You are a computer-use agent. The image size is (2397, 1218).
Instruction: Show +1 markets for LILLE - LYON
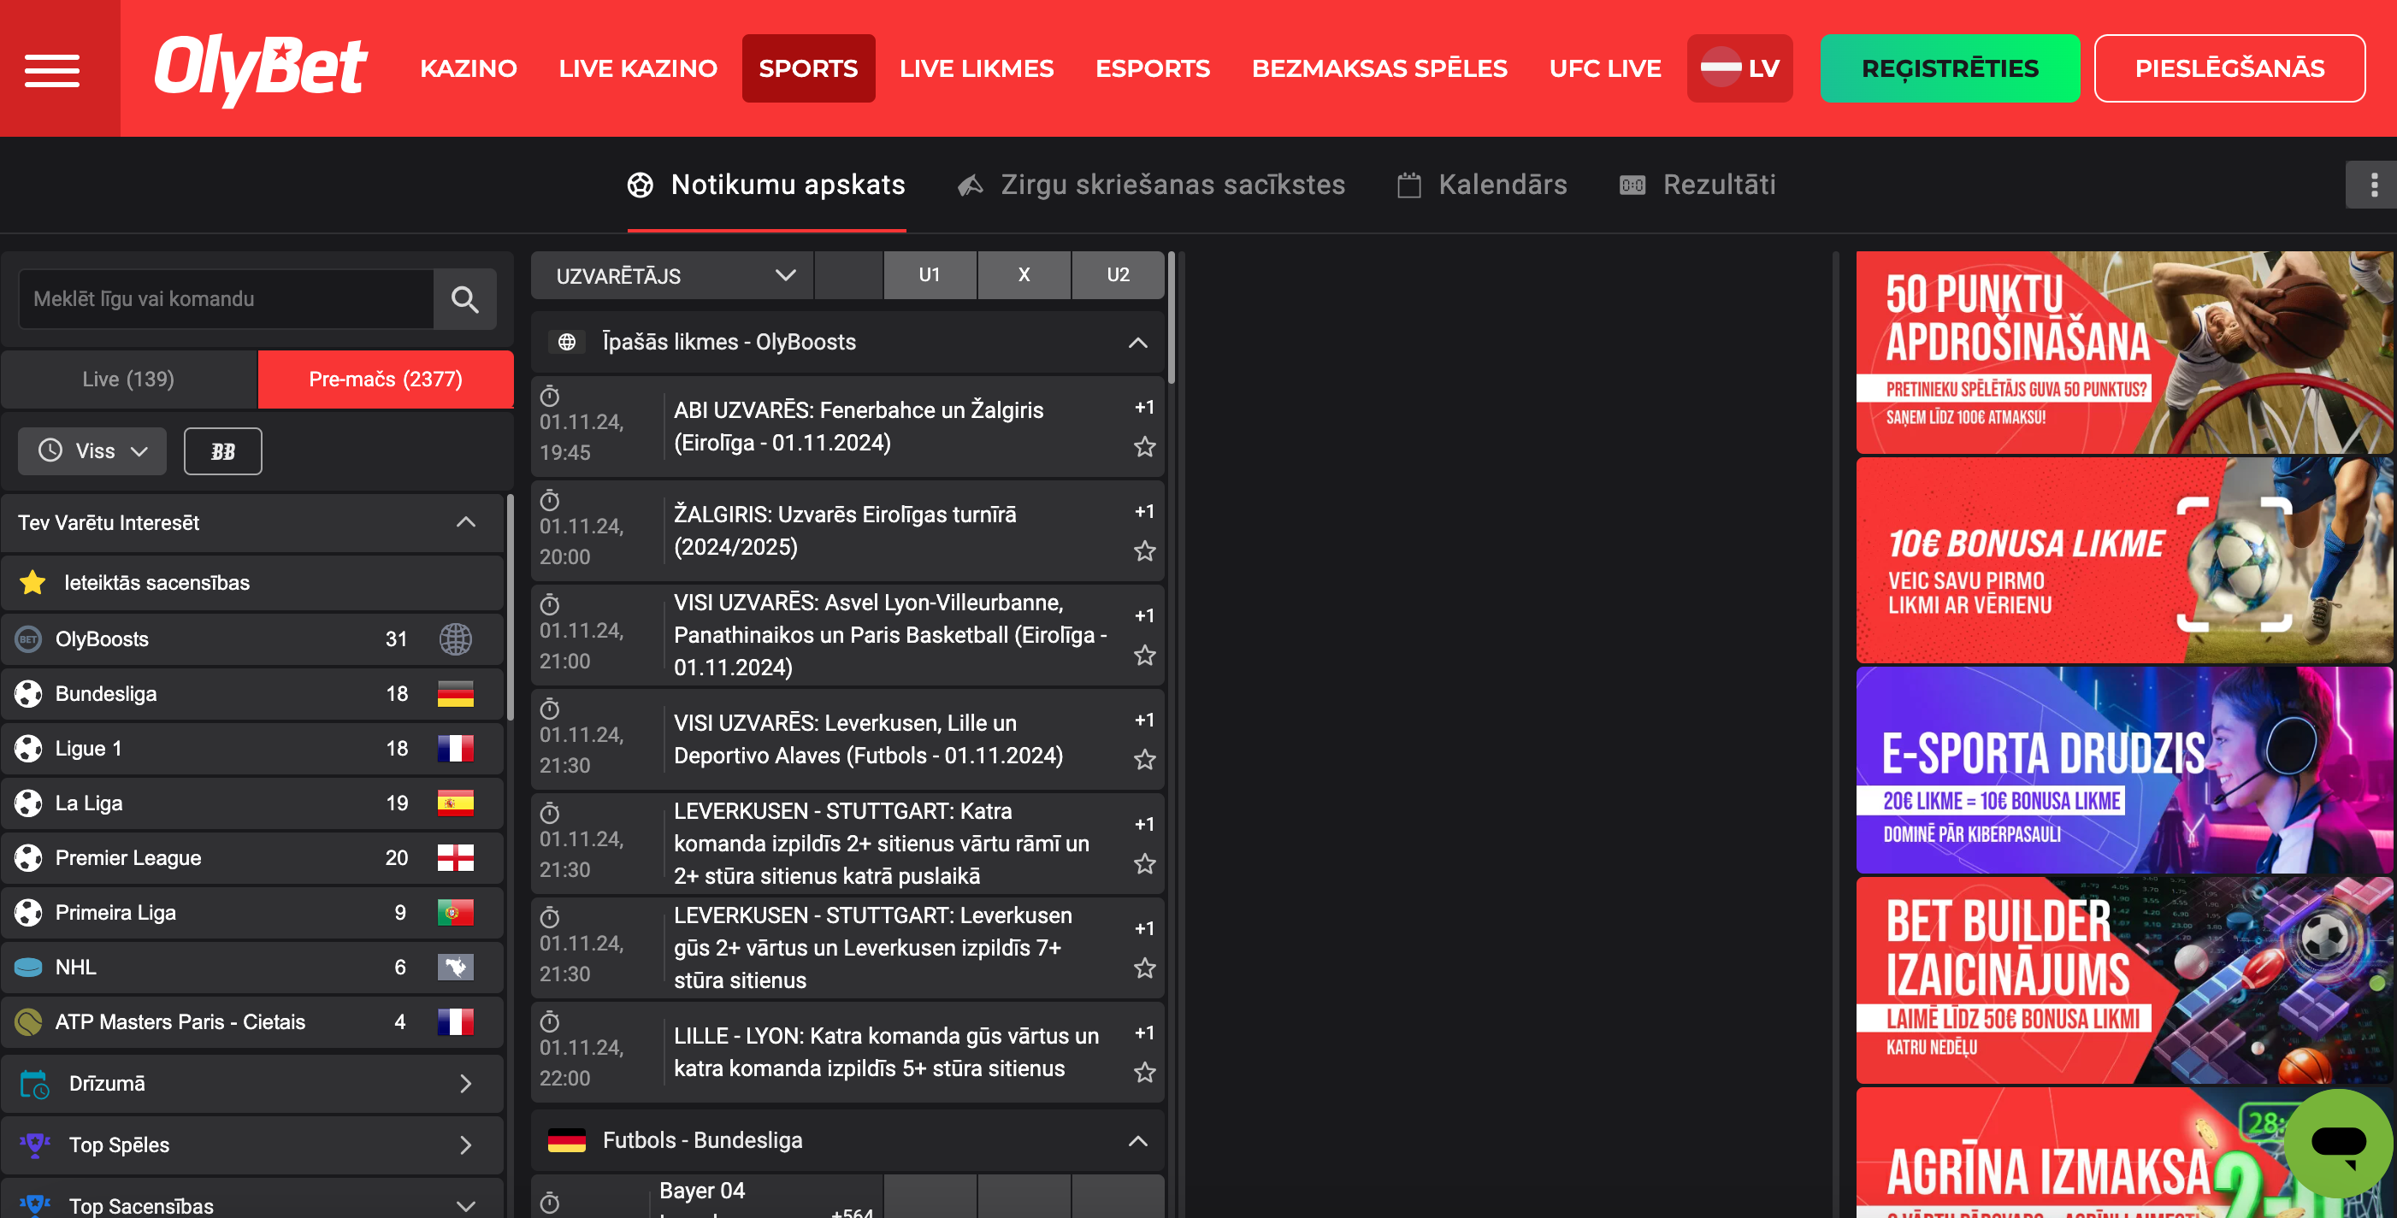1144,1033
